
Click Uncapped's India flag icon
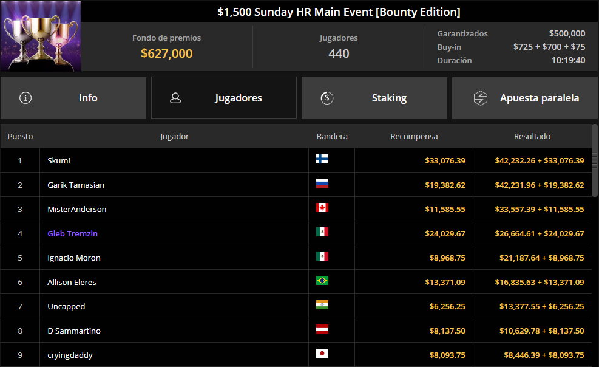click(x=322, y=305)
